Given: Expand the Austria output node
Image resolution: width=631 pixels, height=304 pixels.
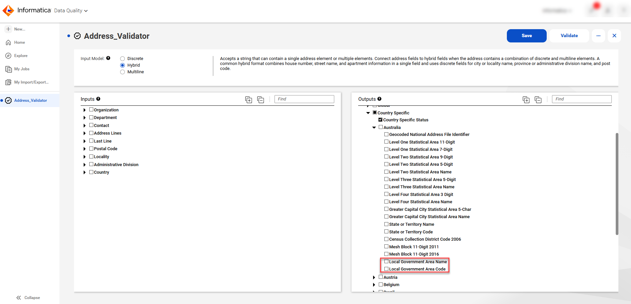Looking at the screenshot, I should click(374, 277).
